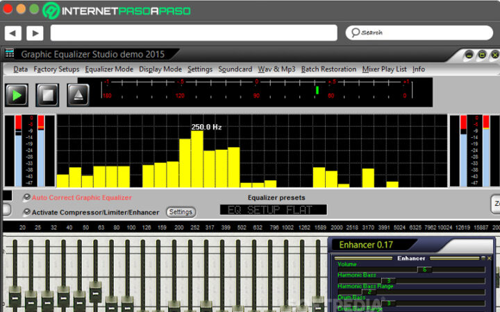Click the browser forward arrow
This screenshot has width=500, height=312.
pyautogui.click(x=34, y=33)
